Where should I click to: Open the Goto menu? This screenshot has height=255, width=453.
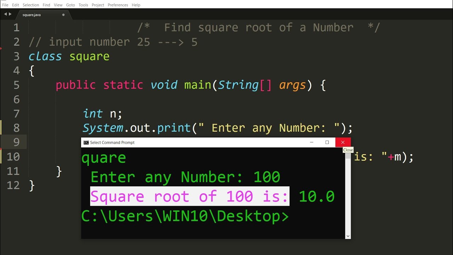(x=70, y=5)
